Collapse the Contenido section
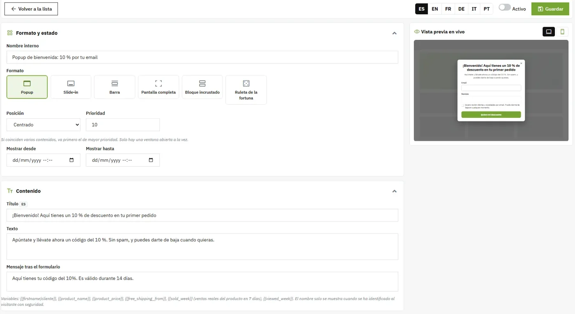This screenshot has width=575, height=314. click(394, 191)
